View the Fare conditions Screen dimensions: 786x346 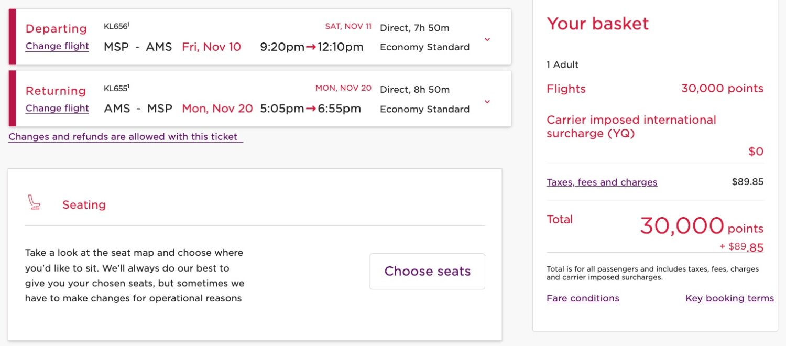coord(583,298)
